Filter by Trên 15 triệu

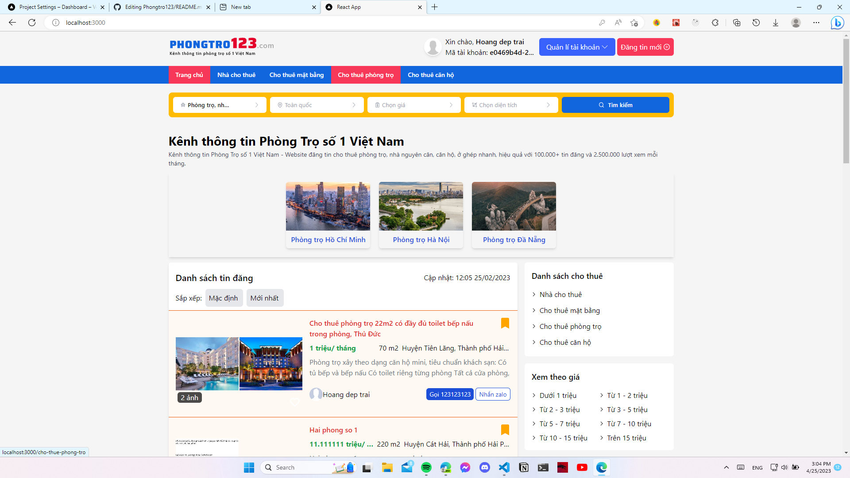pyautogui.click(x=626, y=438)
